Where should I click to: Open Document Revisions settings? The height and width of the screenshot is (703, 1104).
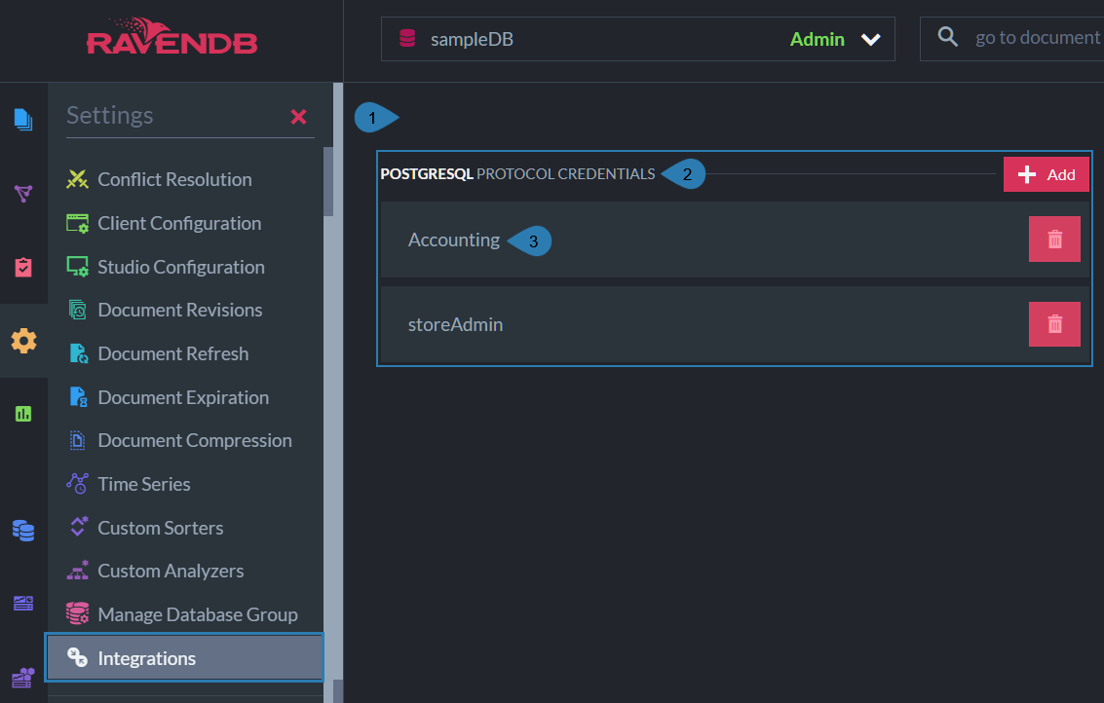tap(180, 310)
